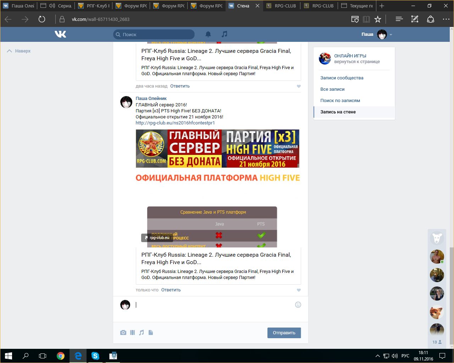Screen dimensions: 454x363
Task: Open the emoji smiley picker
Action: point(298,305)
